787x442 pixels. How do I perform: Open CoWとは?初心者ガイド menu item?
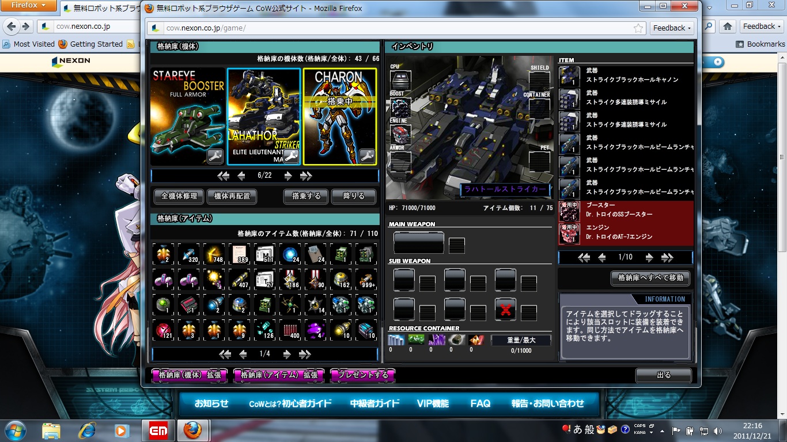pyautogui.click(x=290, y=404)
